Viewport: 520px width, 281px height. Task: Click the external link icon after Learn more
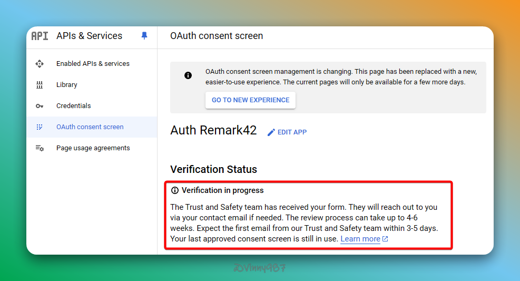coord(385,239)
